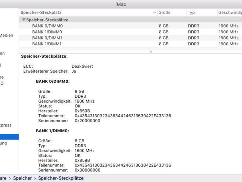This screenshot has height=182, width=242.
Task: Click 8 GB cell of BANK 1/DIMM1 row
Action: click(x=164, y=44)
